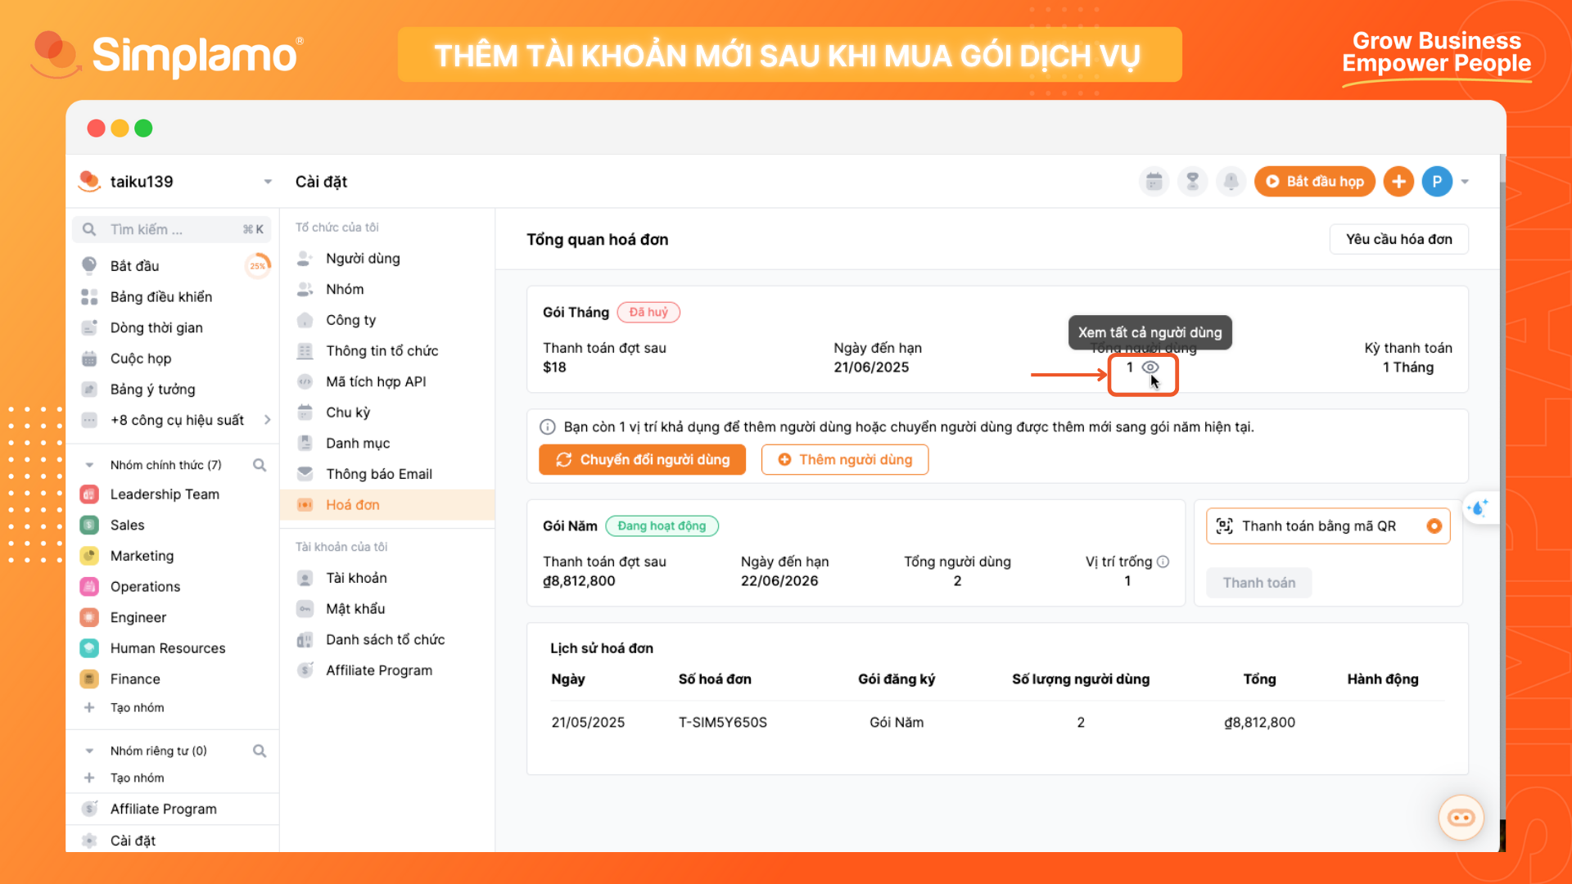Click Tạo nhóm under private groups
The width and height of the screenshot is (1572, 884).
pos(137,778)
